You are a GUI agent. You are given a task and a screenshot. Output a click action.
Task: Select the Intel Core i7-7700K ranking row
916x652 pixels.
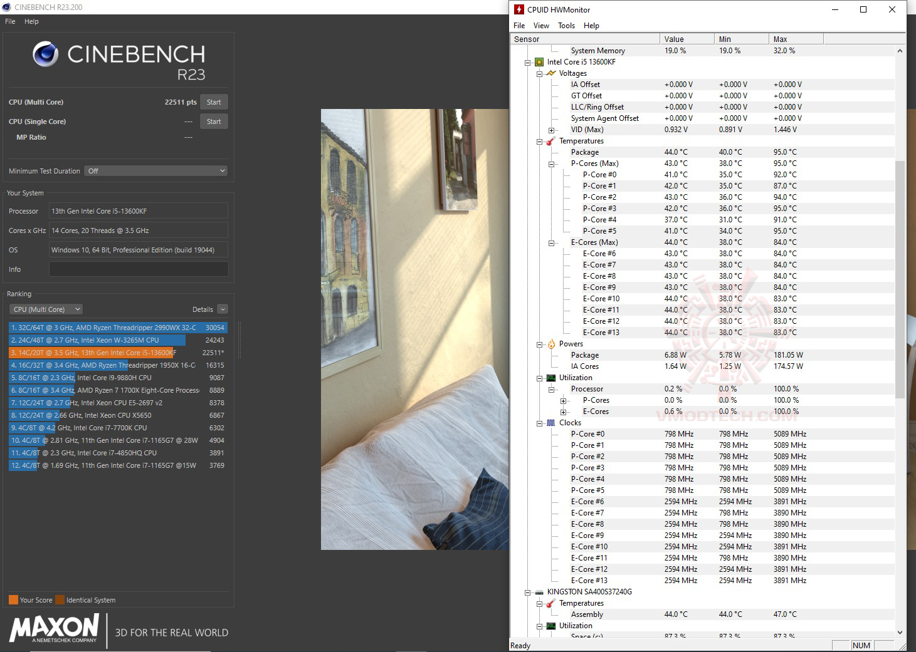pyautogui.click(x=118, y=428)
